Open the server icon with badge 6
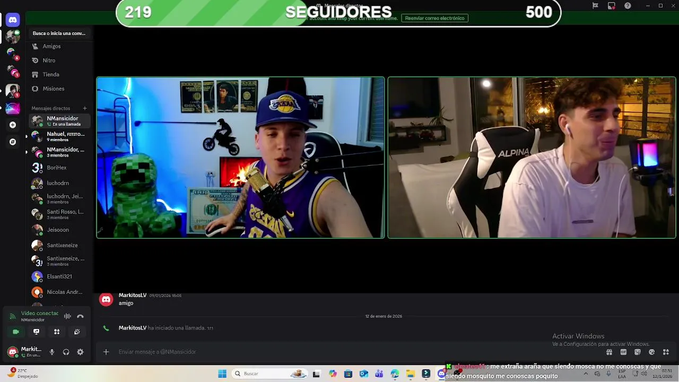The width and height of the screenshot is (679, 382). coord(13,54)
